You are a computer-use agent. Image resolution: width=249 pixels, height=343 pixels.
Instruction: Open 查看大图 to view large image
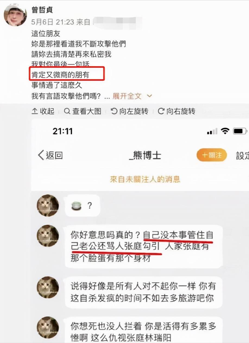tap(83, 111)
